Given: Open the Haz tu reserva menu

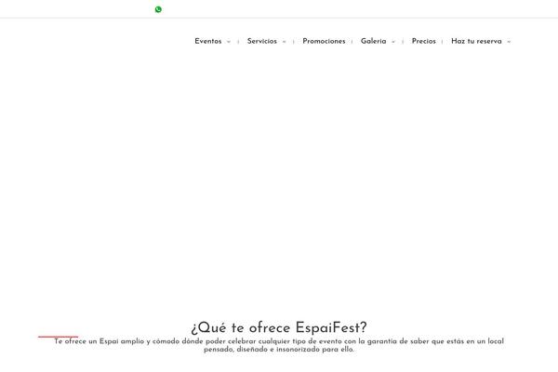Looking at the screenshot, I should [x=476, y=41].
